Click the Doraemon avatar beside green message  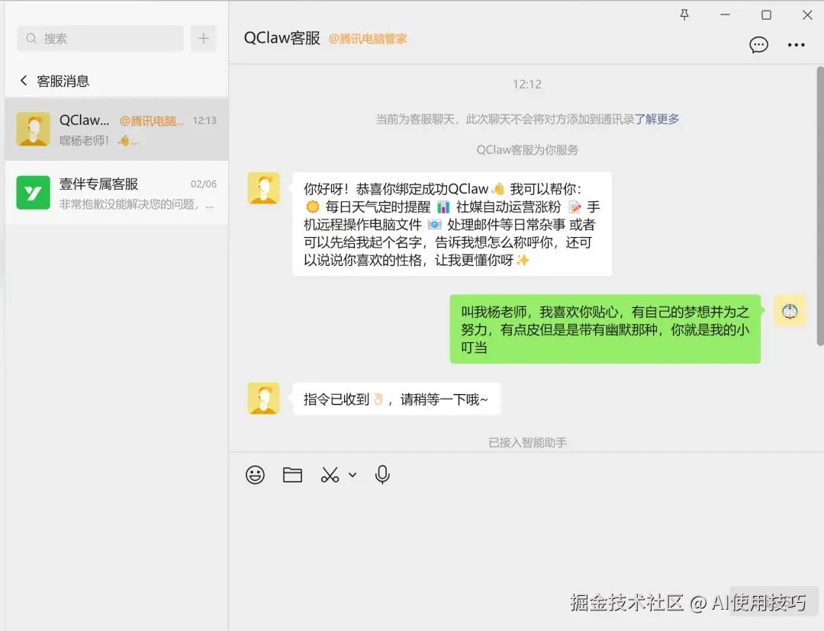point(790,311)
